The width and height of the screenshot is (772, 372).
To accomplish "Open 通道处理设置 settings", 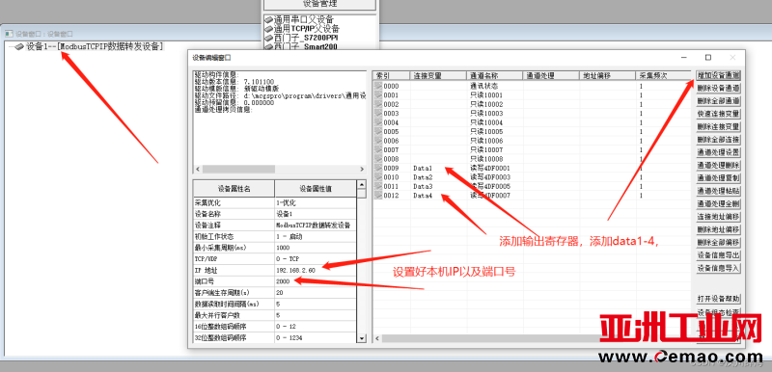I will pos(718,152).
